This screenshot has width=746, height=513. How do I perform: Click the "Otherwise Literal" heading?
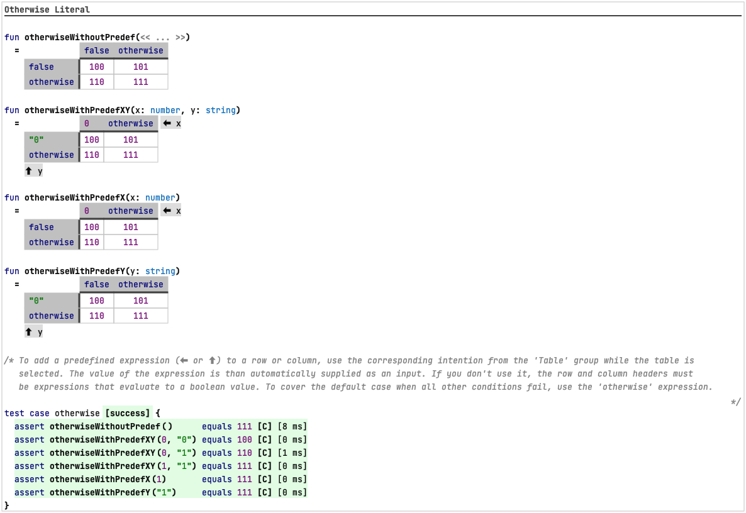tap(47, 9)
